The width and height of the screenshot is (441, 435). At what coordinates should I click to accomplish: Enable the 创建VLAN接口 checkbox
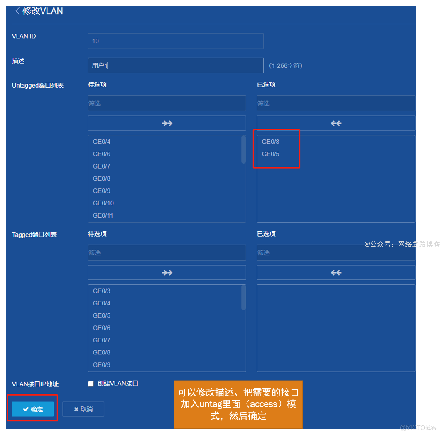coord(91,384)
